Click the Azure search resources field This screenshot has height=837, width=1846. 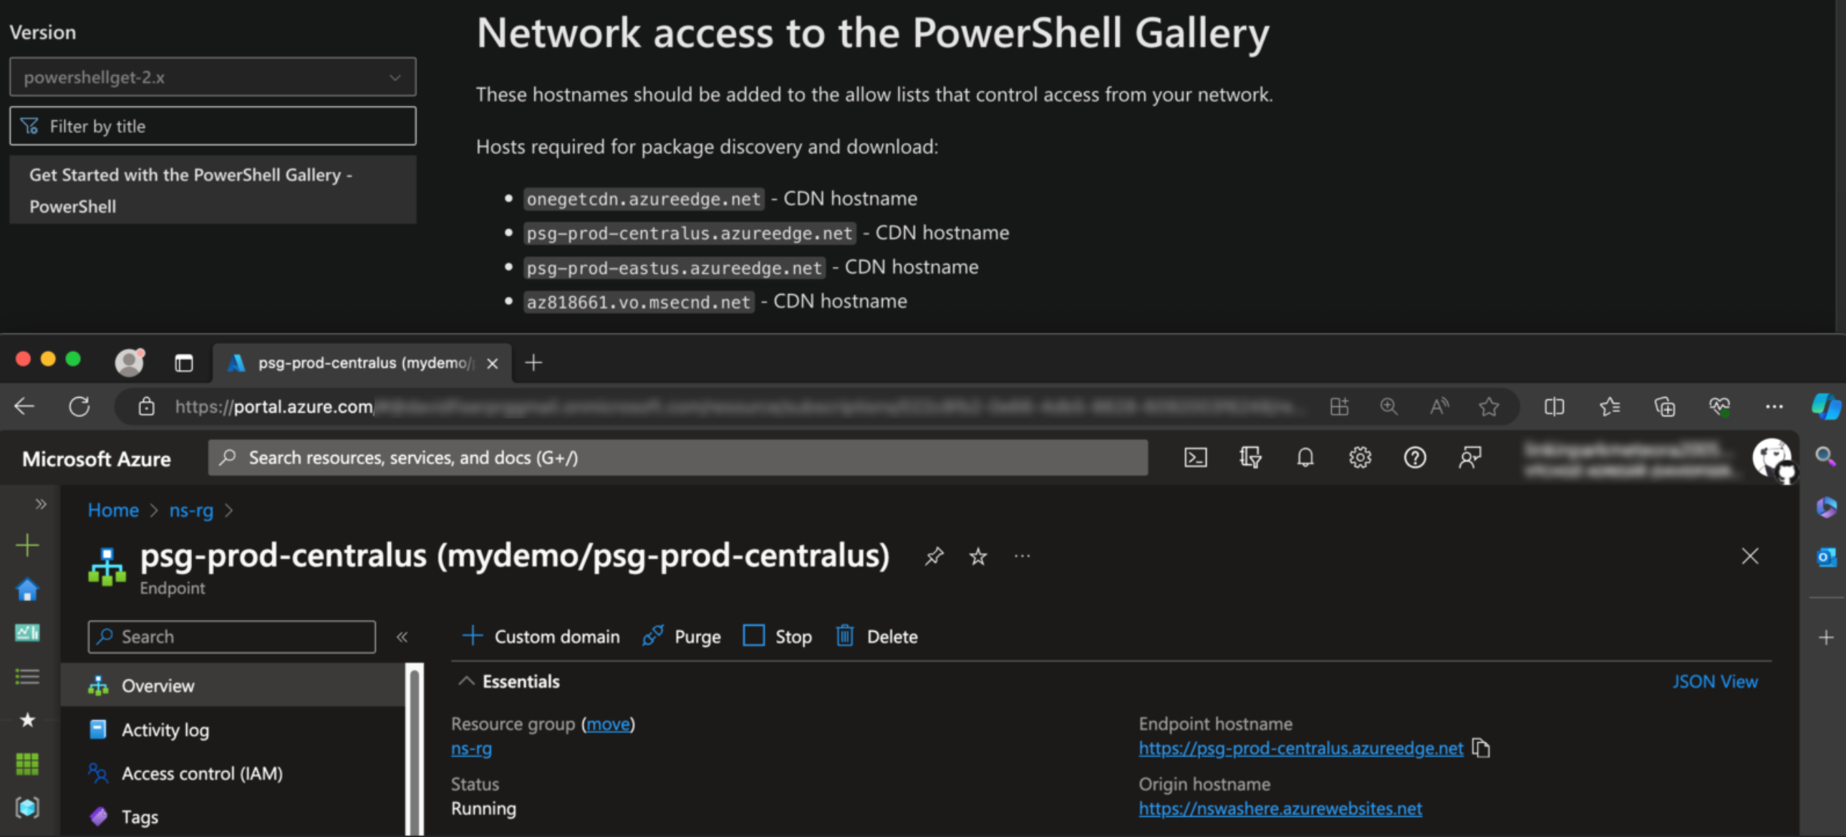pyautogui.click(x=677, y=458)
